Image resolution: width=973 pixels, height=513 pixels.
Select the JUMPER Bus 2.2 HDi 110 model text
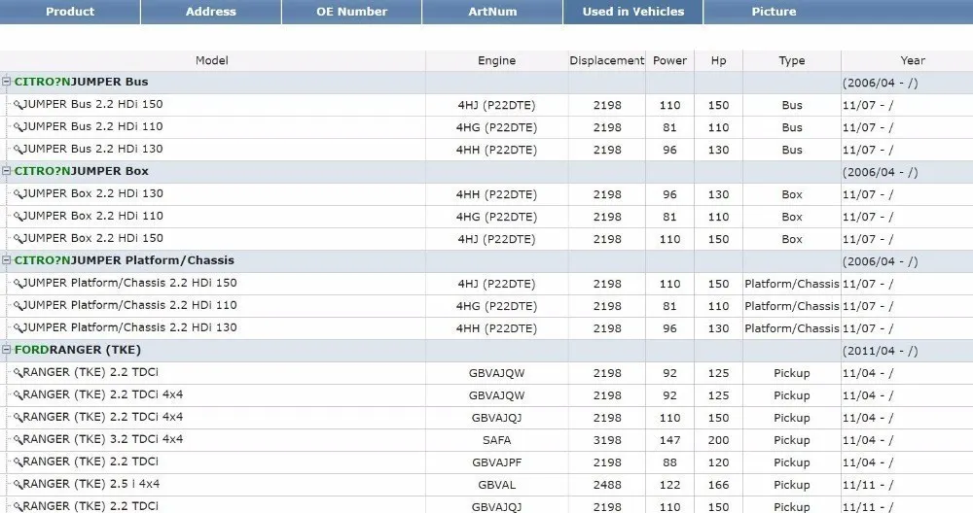(x=93, y=126)
